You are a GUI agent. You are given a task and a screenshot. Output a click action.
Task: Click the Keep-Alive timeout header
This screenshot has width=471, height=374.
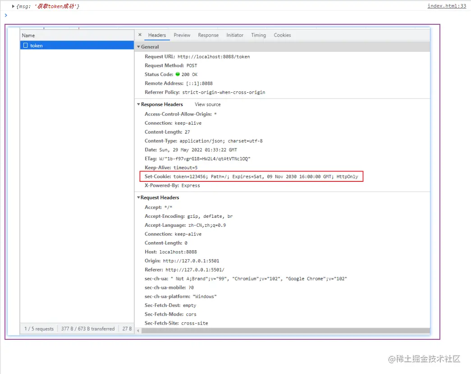click(x=171, y=168)
